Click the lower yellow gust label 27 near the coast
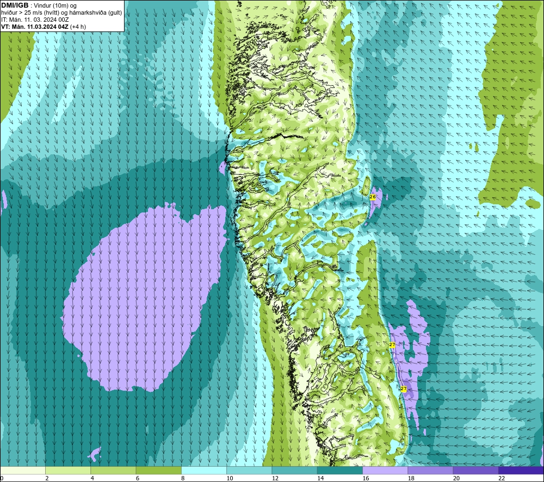Image resolution: width=544 pixels, height=482 pixels. point(404,389)
